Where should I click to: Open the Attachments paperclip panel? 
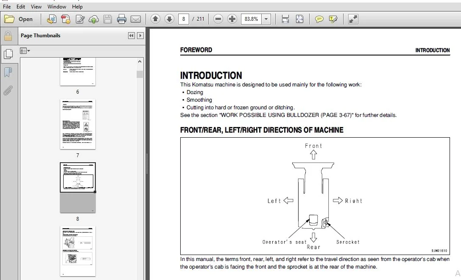[x=8, y=91]
